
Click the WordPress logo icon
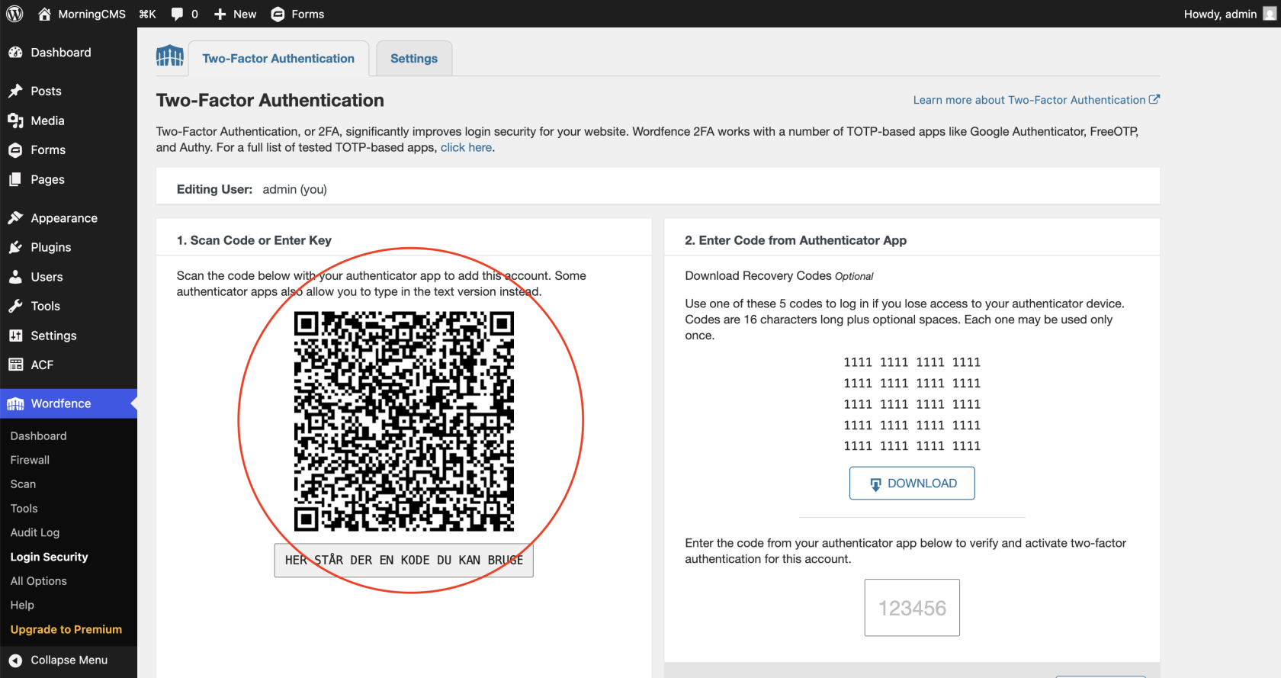14,14
